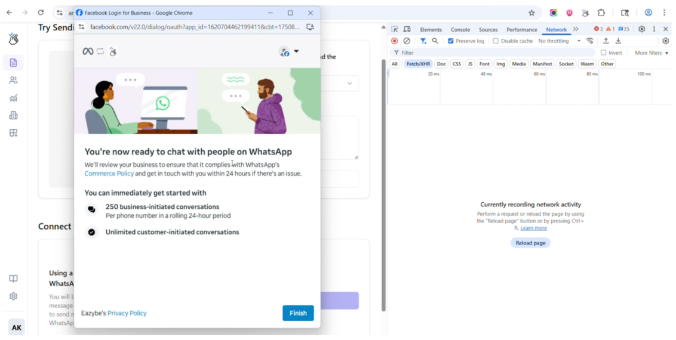Open the building organization icon in sidebar
Image resolution: width=676 pixels, height=340 pixels.
tap(13, 115)
